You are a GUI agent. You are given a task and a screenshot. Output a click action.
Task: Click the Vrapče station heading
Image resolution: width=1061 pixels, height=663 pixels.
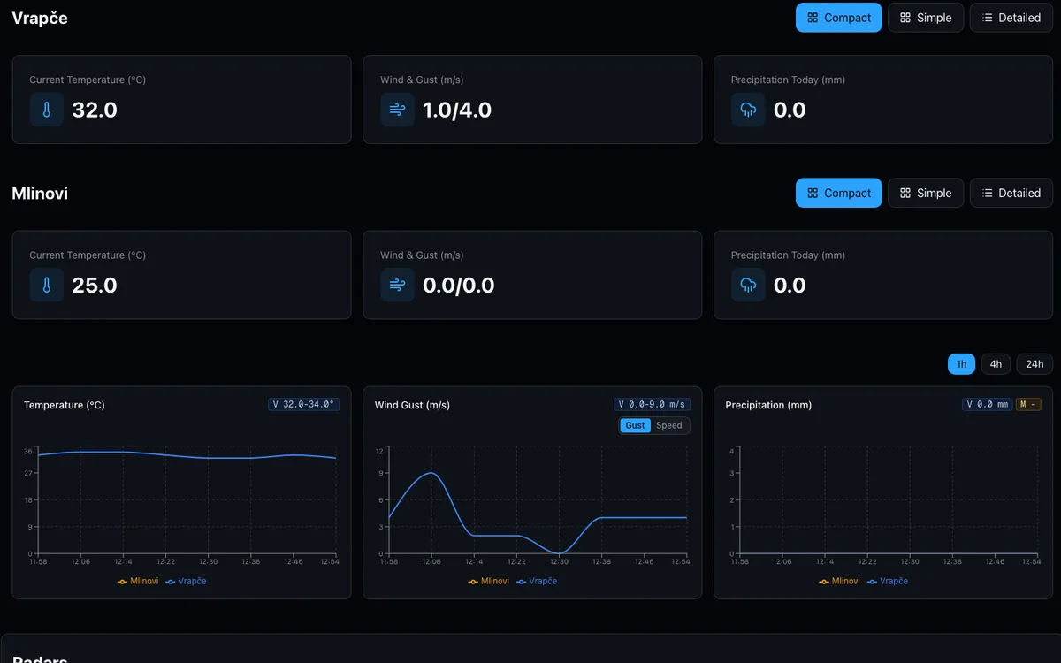[x=40, y=18]
